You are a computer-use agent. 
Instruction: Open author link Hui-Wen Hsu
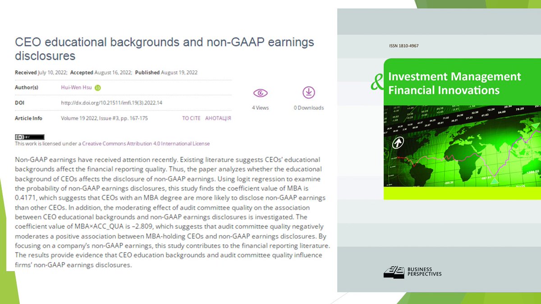(77, 88)
